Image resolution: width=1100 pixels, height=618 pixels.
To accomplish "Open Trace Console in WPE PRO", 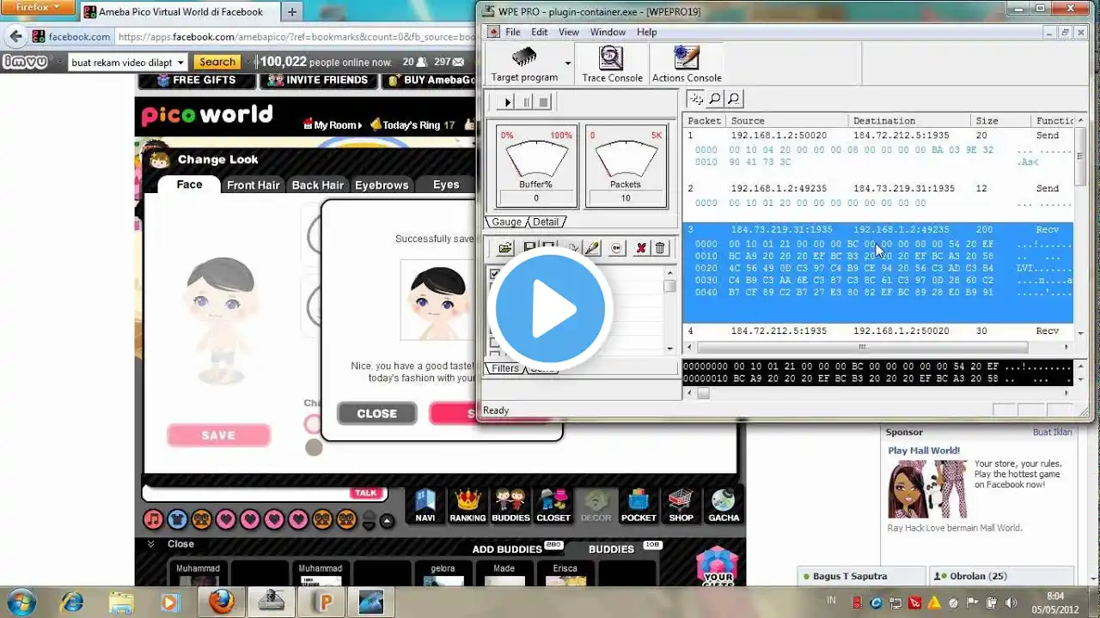I will pyautogui.click(x=612, y=64).
